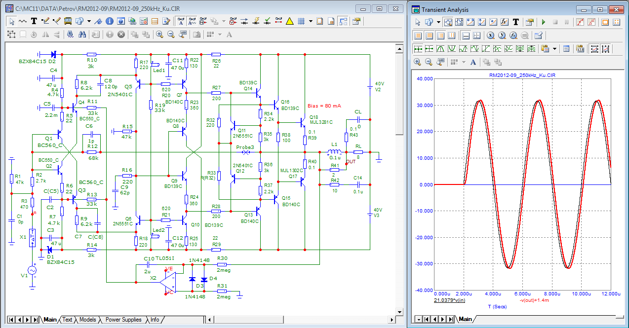Viewport: 629px width, 328px height.
Task: Open the Properties icon in Transient Analysis
Action: pos(530,22)
